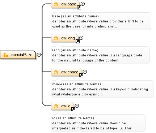Click text 'interpreted as if declared to be of type ID. This...'
Image resolution: width=156 pixels, height=133 pixels.
point(93,128)
